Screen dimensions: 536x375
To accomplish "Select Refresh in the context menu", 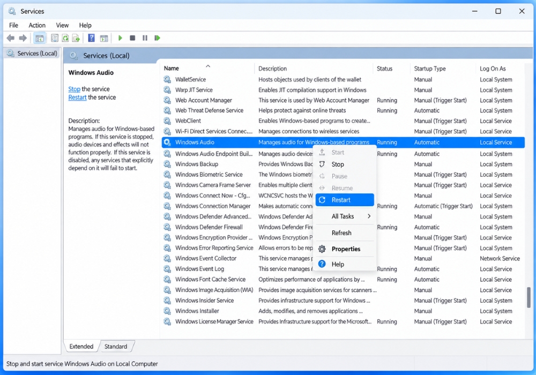I will pyautogui.click(x=345, y=233).
